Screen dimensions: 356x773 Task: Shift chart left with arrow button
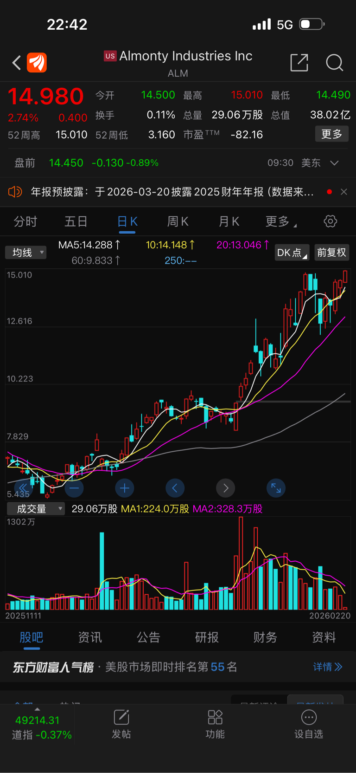tap(175, 488)
